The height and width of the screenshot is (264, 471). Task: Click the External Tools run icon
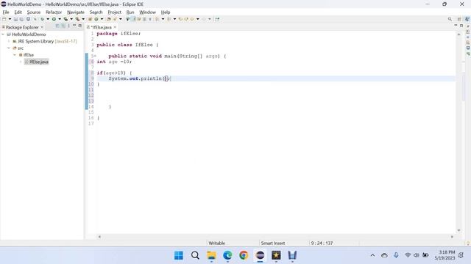tap(77, 19)
